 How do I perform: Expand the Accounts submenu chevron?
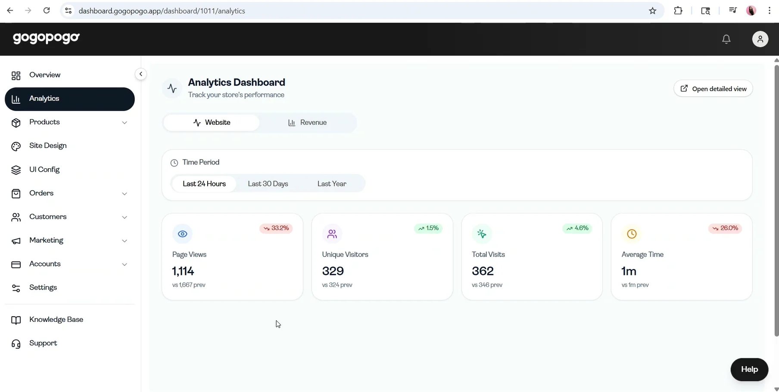[x=125, y=265]
